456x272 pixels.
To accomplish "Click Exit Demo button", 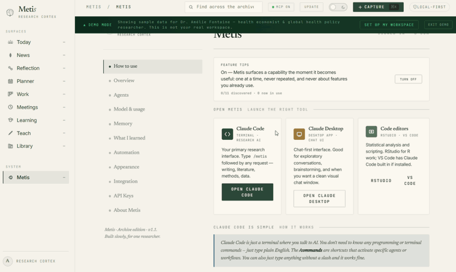I will pos(438,25).
